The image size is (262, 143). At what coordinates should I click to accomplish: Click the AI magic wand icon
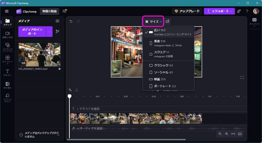click(57, 31)
